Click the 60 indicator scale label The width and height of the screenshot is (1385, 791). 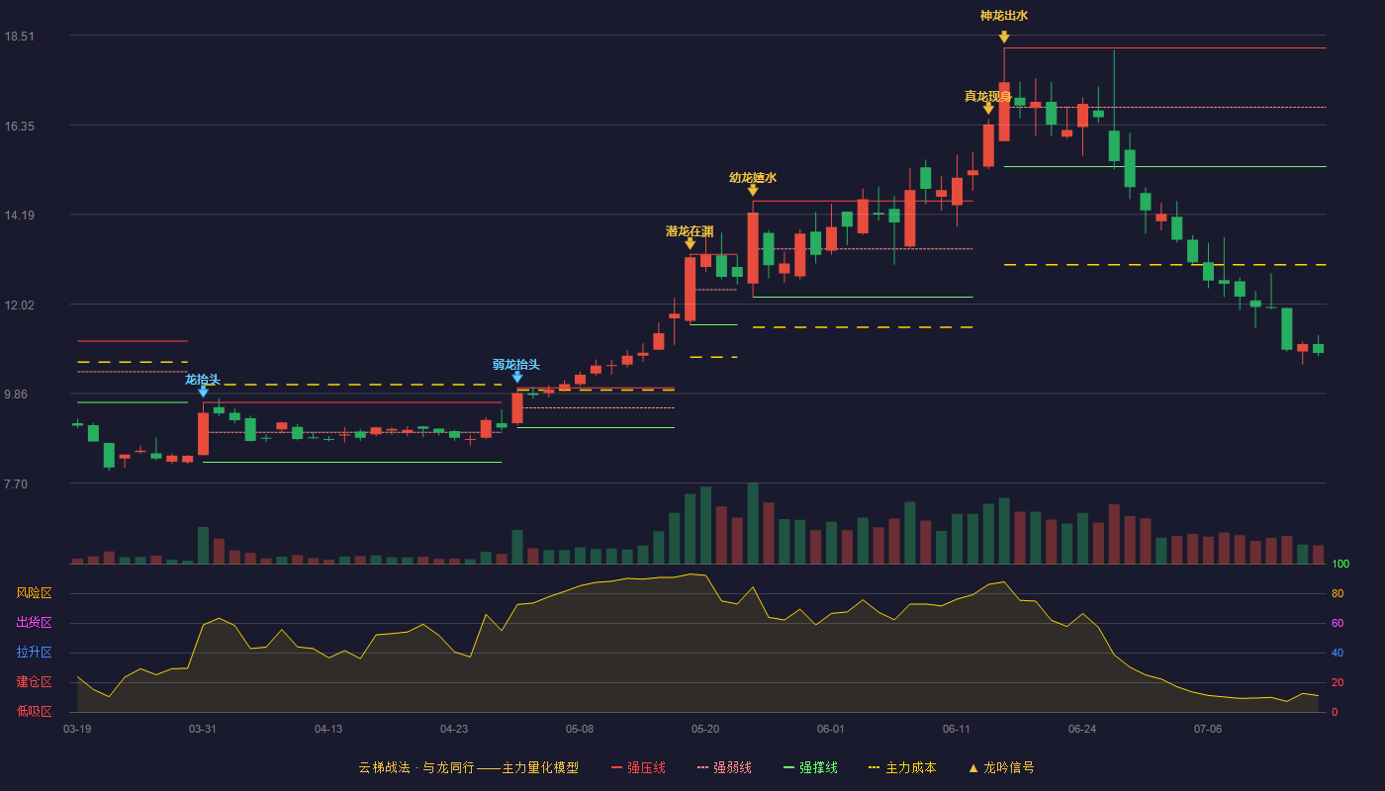point(1338,623)
